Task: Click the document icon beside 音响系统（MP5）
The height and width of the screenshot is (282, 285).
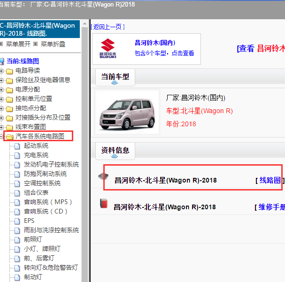Action: coord(17,202)
